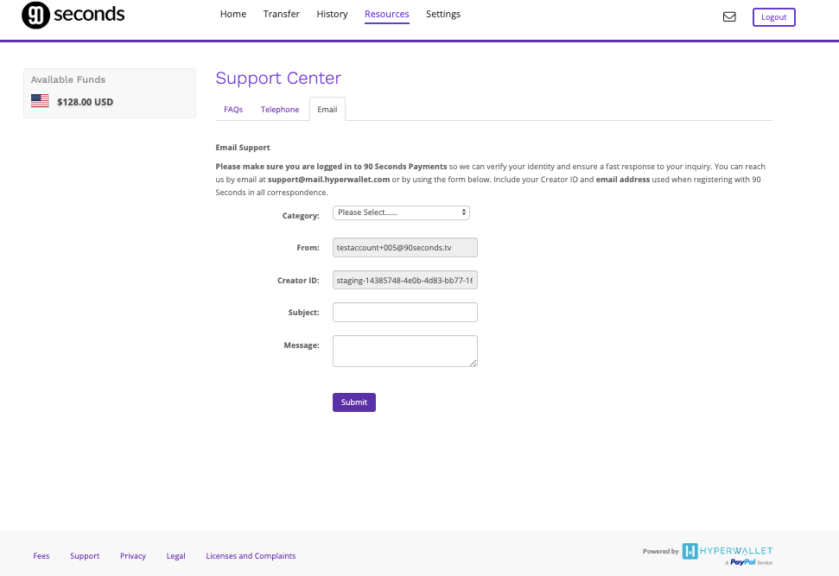
Task: Visit the Licenses and Complaints link
Action: (x=251, y=556)
